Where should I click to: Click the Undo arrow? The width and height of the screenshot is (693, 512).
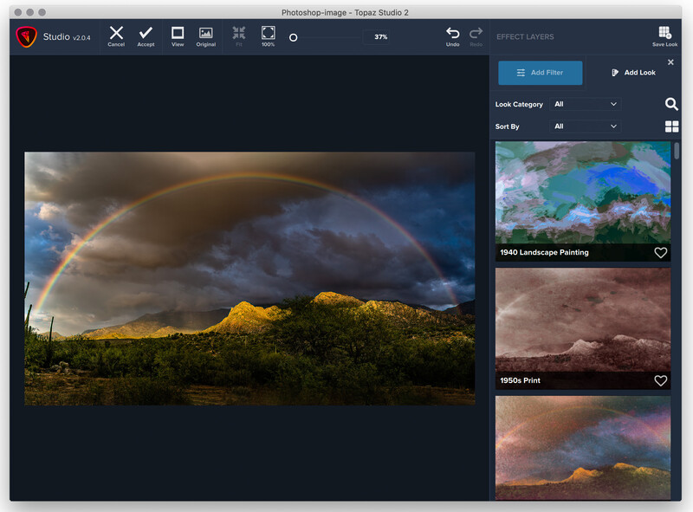tap(452, 33)
